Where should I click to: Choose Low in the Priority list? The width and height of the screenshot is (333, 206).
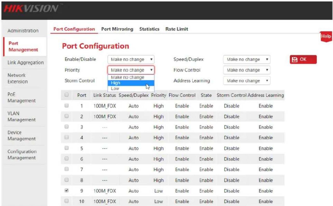point(131,89)
